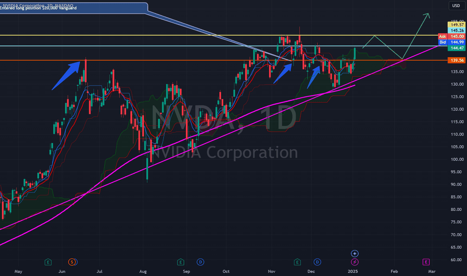The height and width of the screenshot is (276, 467).
Task: Click the 125.00 tick on the price axis
Action: click(457, 97)
